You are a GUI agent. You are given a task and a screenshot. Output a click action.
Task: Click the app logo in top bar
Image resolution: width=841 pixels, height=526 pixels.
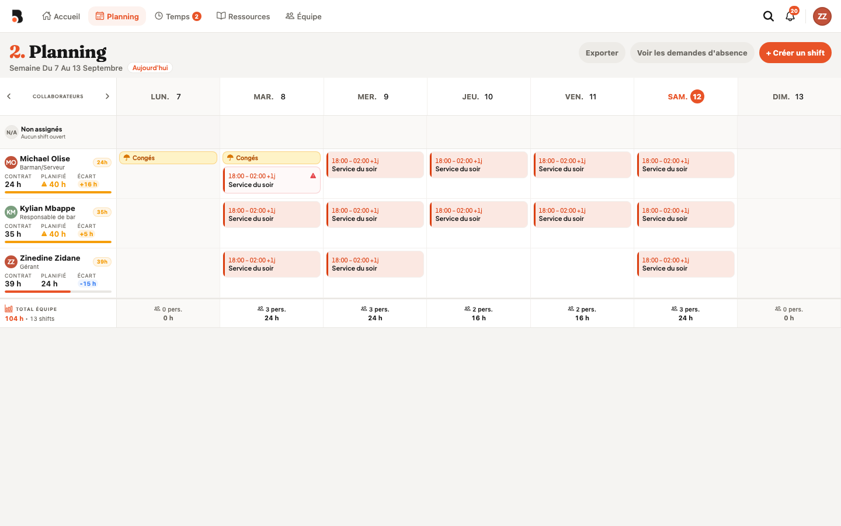coord(18,16)
